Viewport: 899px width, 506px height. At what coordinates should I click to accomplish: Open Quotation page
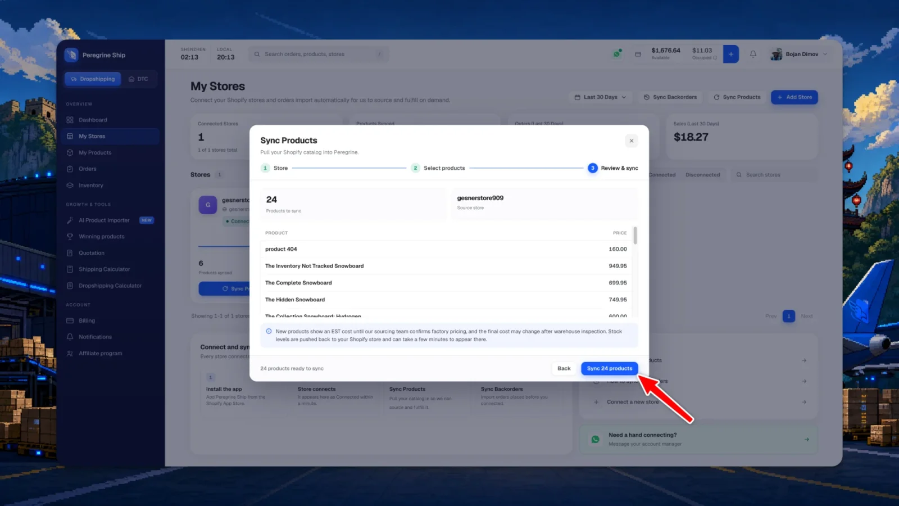(111, 253)
